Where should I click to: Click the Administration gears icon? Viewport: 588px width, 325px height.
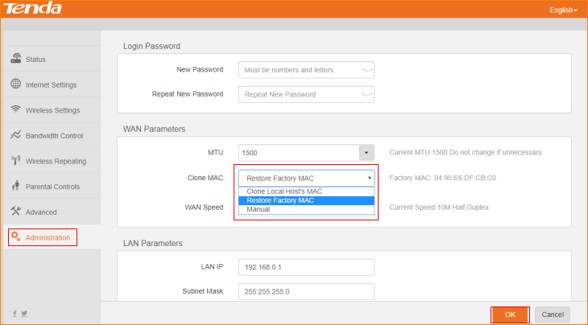16,237
